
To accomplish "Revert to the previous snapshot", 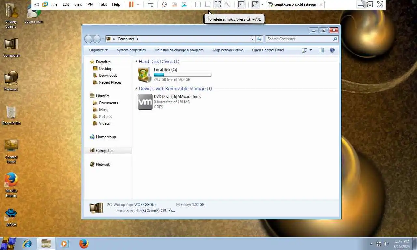I will click(x=174, y=4).
